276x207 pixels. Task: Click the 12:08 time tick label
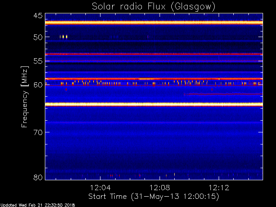pos(160,188)
